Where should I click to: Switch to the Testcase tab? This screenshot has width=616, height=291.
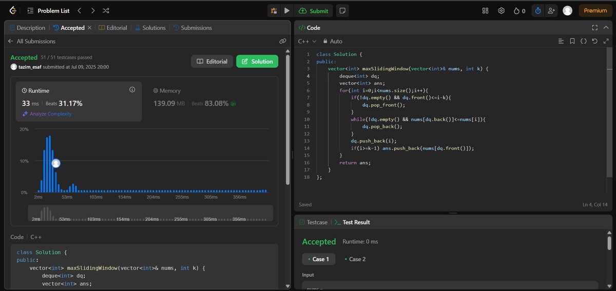click(313, 222)
